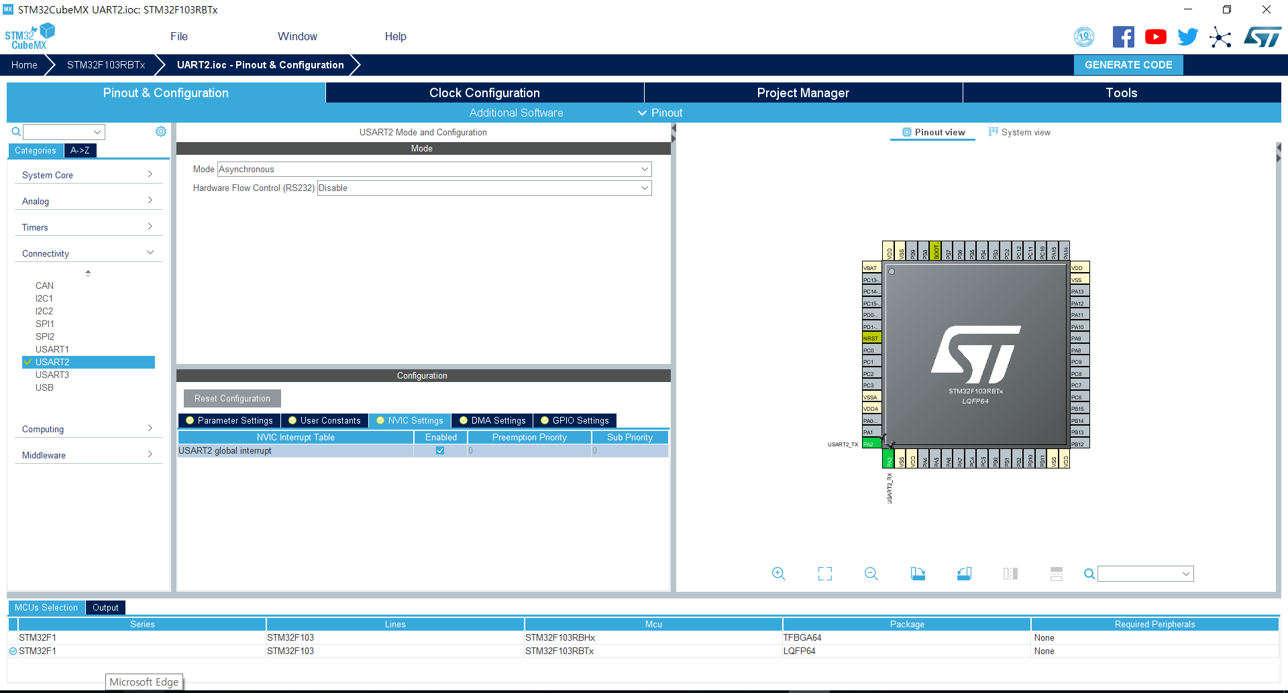Select the yellow BOOT0 pin on the chip
This screenshot has height=693, width=1288.
pos(935,251)
